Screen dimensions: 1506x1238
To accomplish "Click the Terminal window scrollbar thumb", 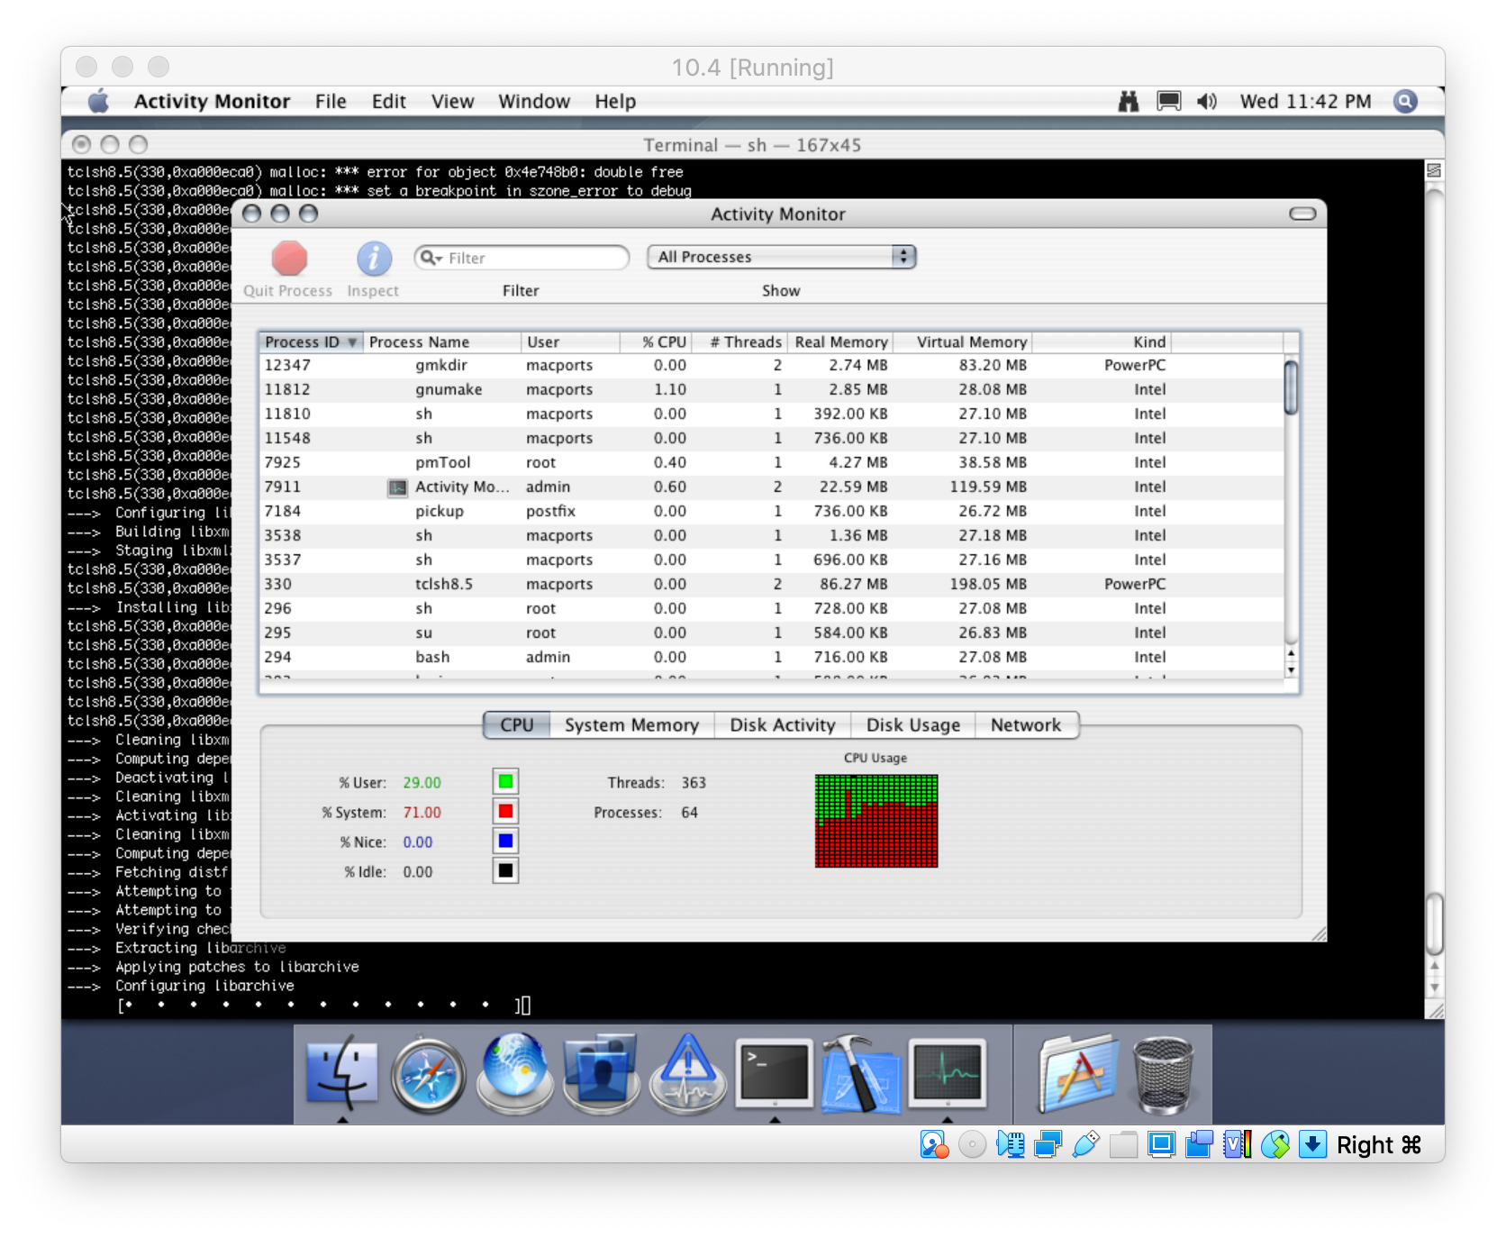I will (1434, 923).
